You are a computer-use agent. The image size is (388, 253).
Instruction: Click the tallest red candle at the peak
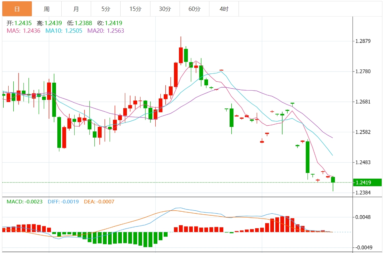(x=181, y=55)
